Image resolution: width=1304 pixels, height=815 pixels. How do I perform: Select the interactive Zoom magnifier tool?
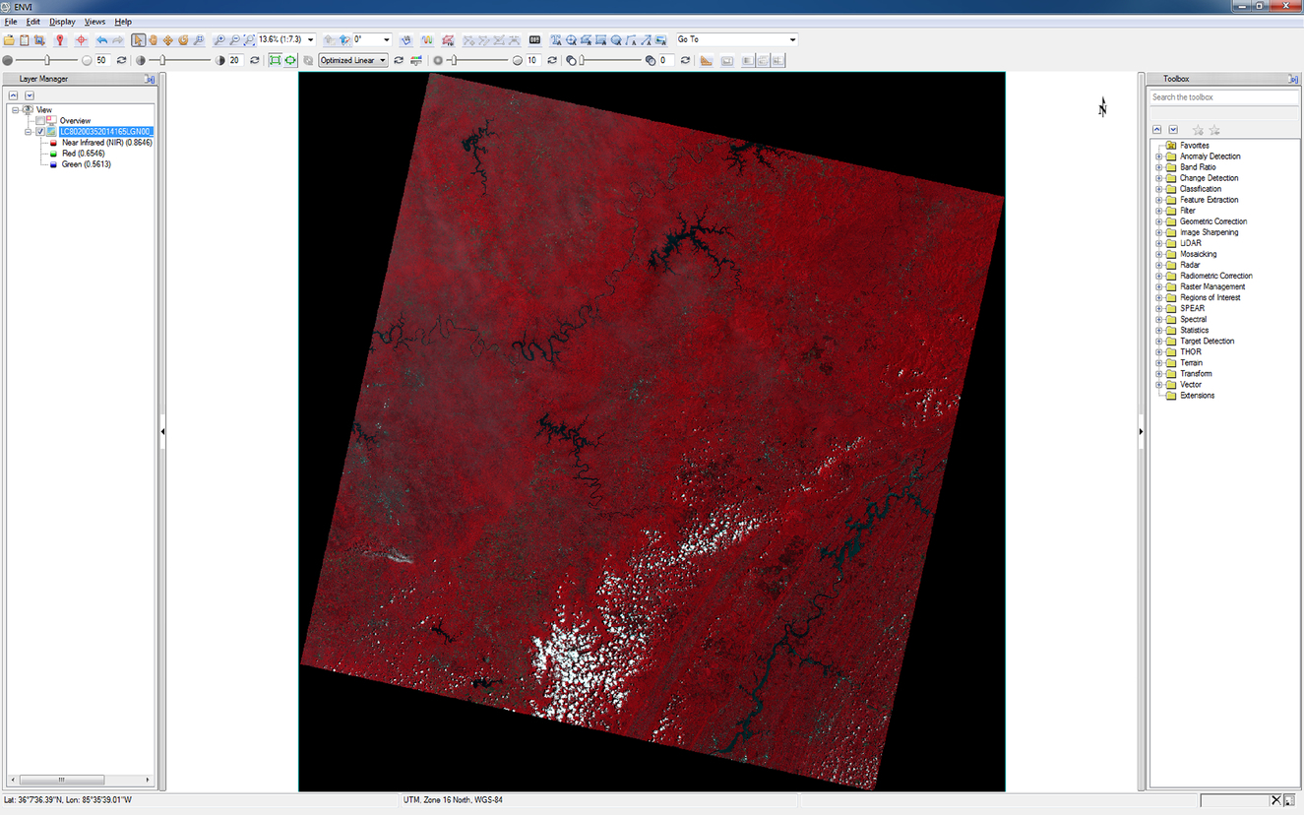coord(199,39)
